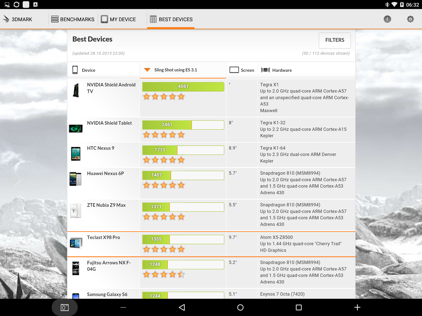Click the info icon in the header
Screen dimensions: 422x316
pos(387,19)
